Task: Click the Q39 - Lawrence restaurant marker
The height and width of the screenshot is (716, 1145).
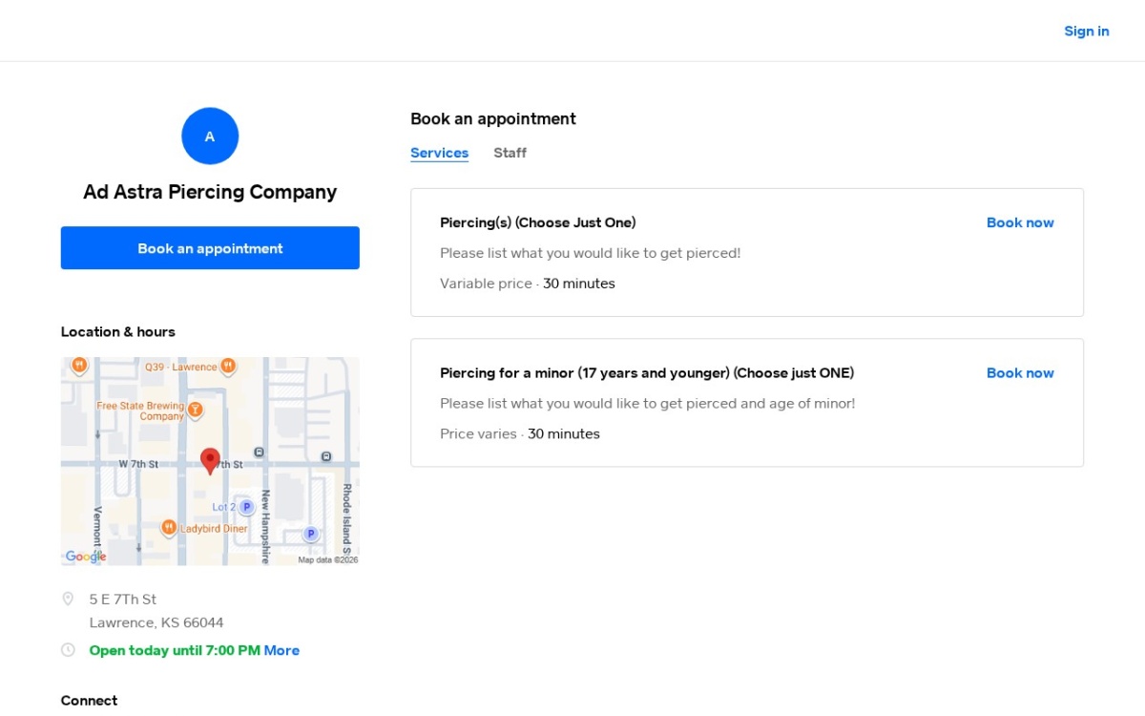Action: (228, 366)
